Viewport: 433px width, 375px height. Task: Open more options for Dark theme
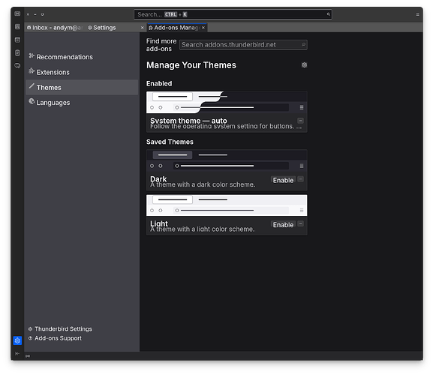(300, 179)
